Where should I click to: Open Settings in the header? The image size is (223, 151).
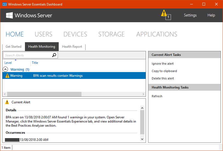[x=190, y=15]
